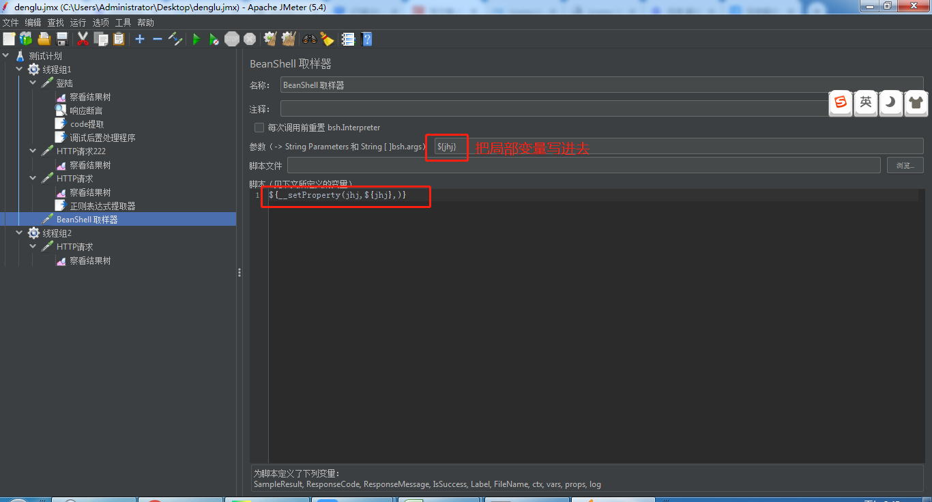The width and height of the screenshot is (932, 502).
Task: Toggle 每次调用前重置 bsh.Interpreter checkbox
Action: coord(259,128)
